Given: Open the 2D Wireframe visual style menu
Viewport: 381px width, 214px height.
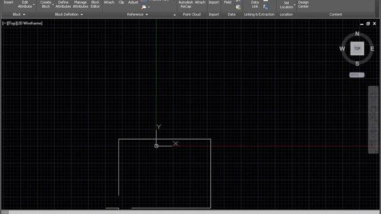Looking at the screenshot, I should click(x=29, y=23).
